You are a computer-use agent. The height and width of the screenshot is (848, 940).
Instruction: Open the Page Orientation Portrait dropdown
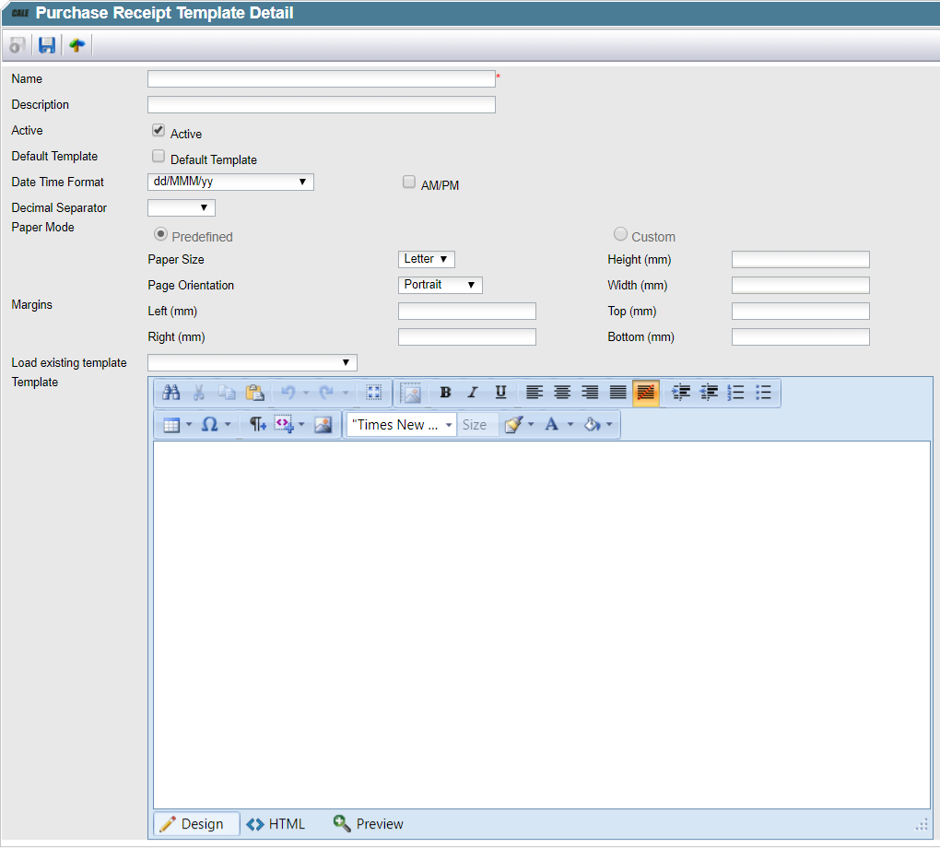click(x=440, y=285)
